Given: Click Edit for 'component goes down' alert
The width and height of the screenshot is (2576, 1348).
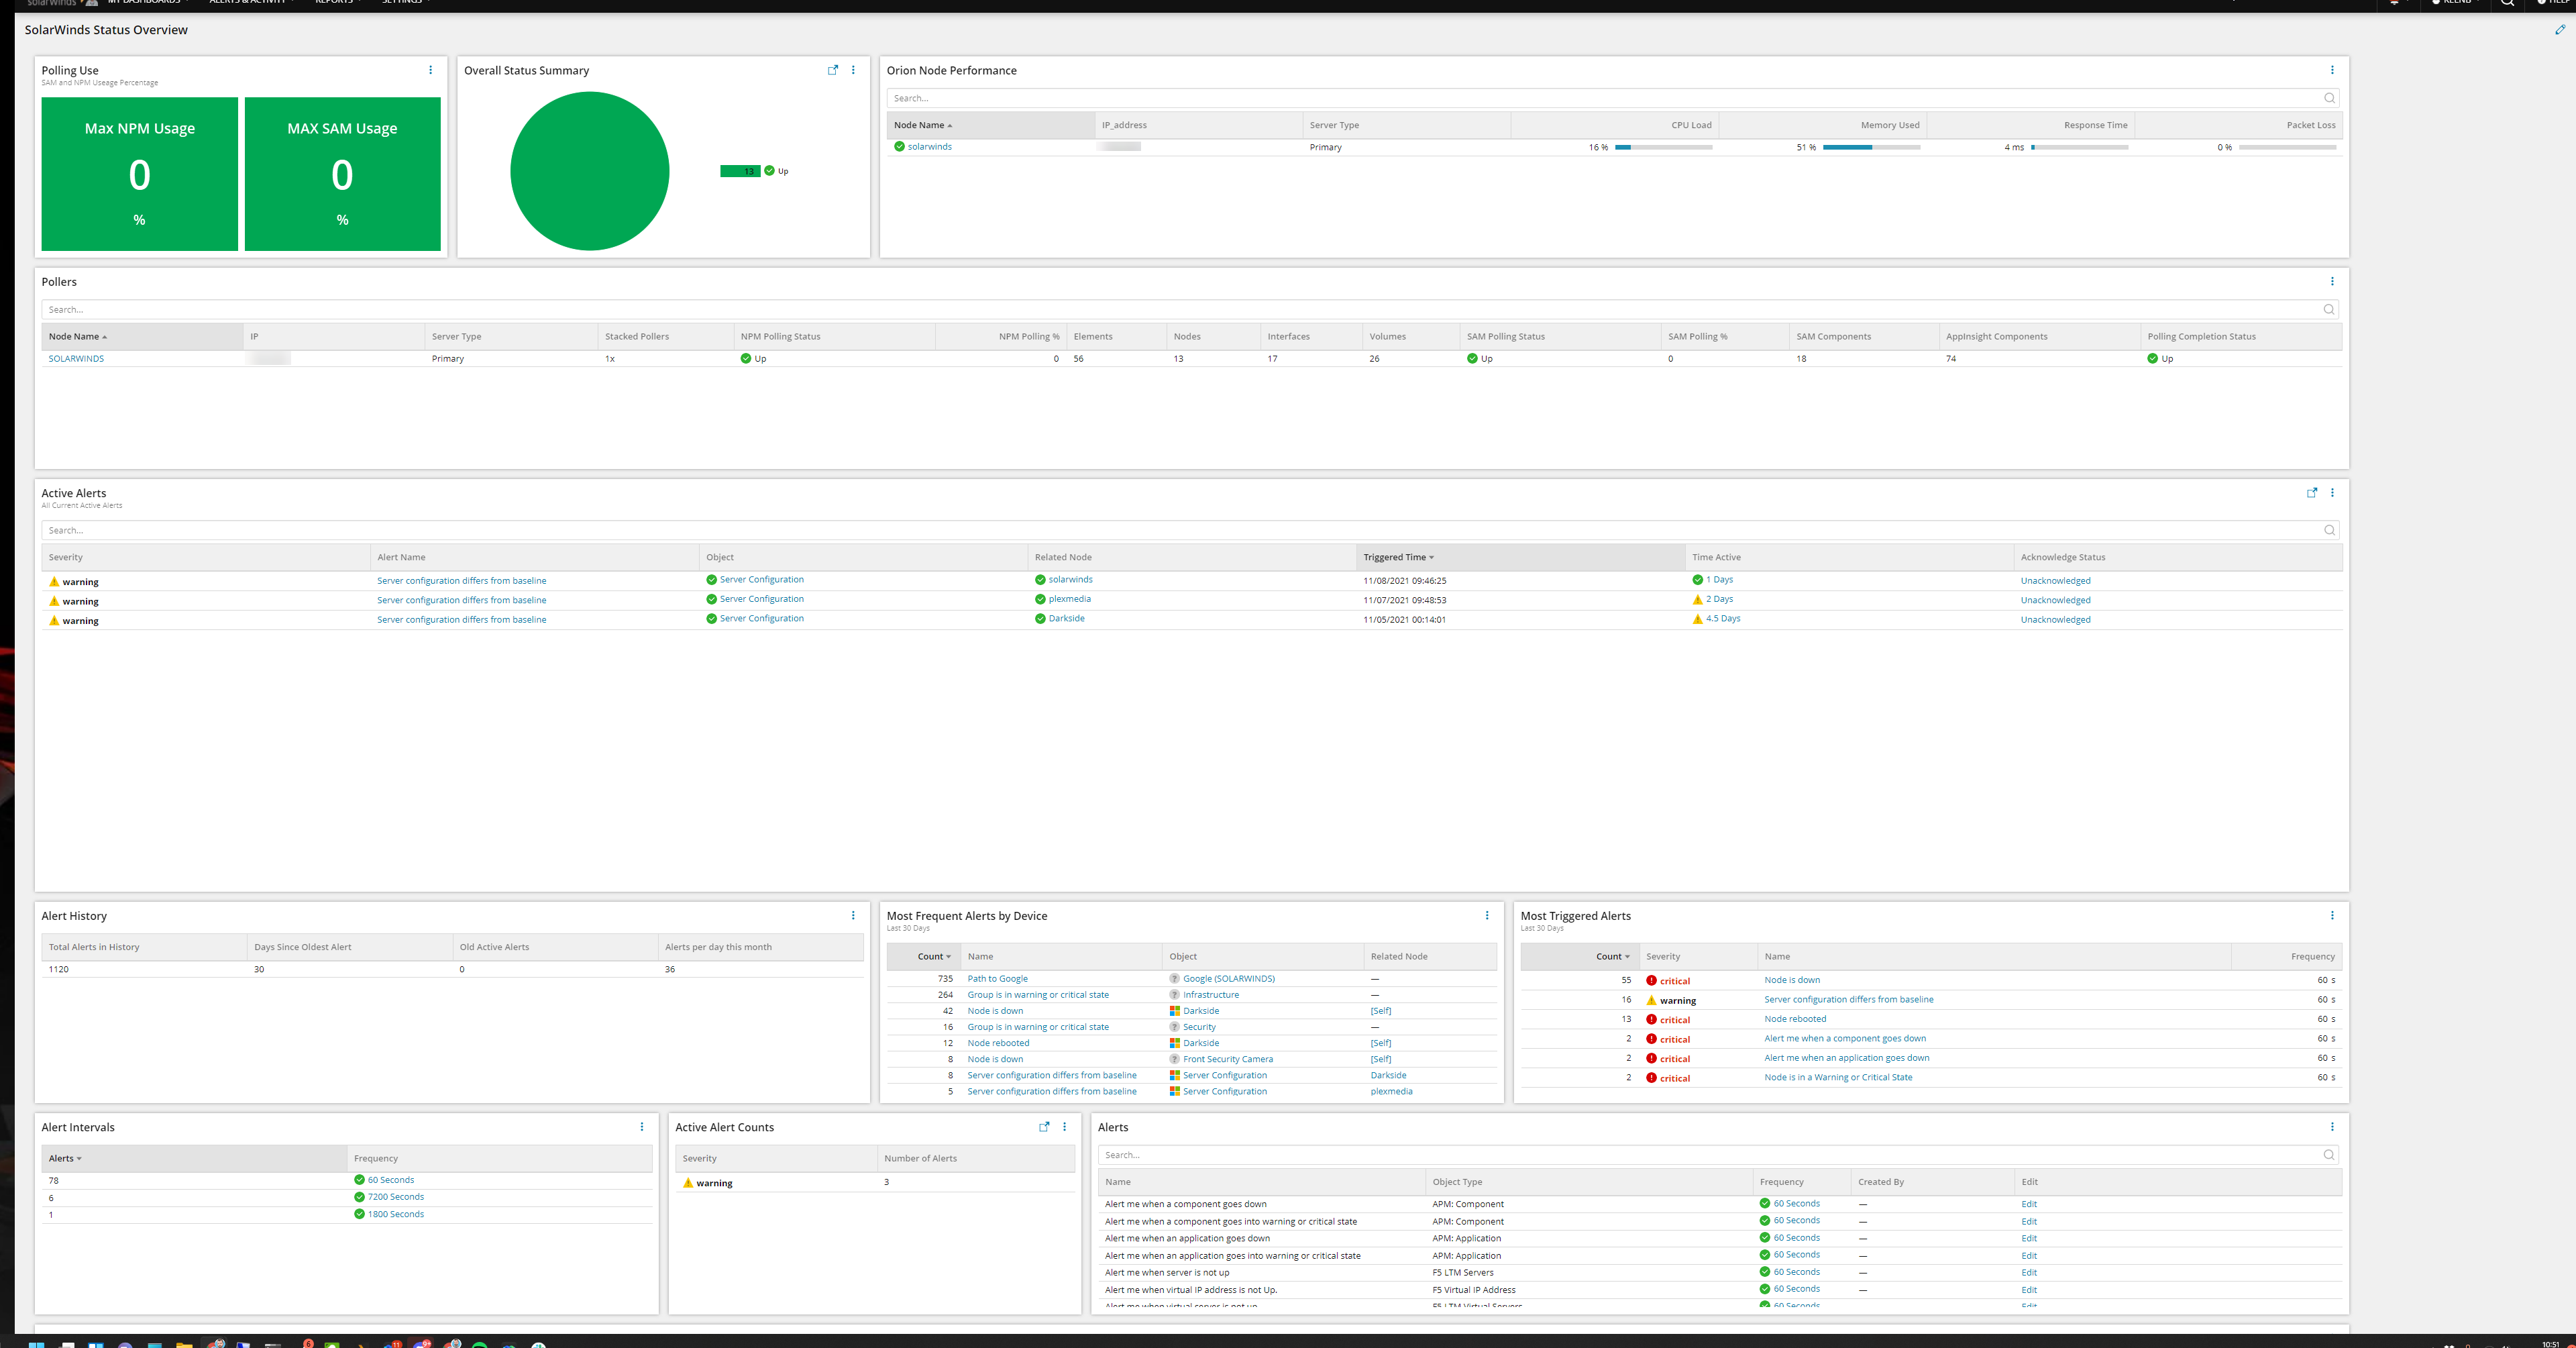Looking at the screenshot, I should 2028,1204.
